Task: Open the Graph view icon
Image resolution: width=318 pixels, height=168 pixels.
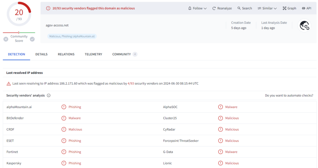Action: pyautogui.click(x=284, y=8)
